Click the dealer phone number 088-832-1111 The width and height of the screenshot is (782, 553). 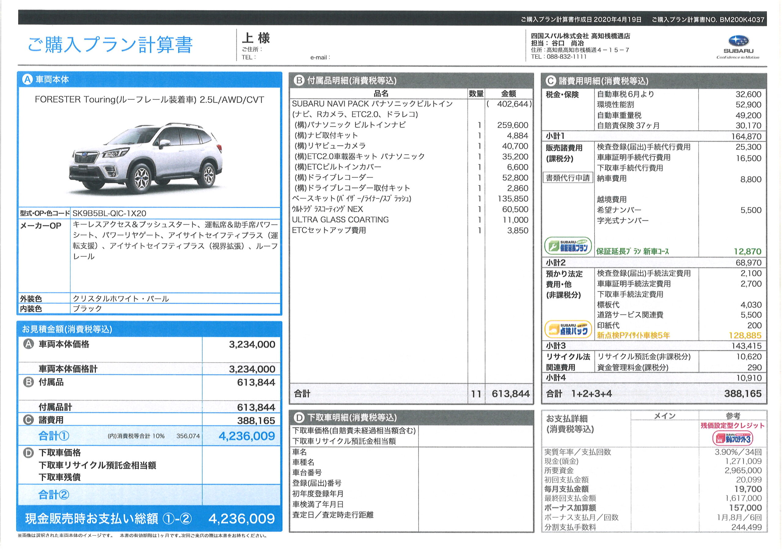pos(566,57)
